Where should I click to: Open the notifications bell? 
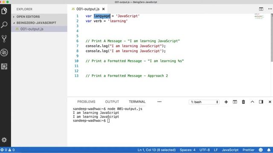269,150
